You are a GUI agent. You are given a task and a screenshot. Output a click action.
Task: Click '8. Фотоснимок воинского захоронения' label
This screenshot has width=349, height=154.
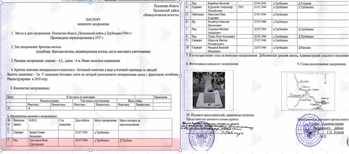(x=212, y=64)
